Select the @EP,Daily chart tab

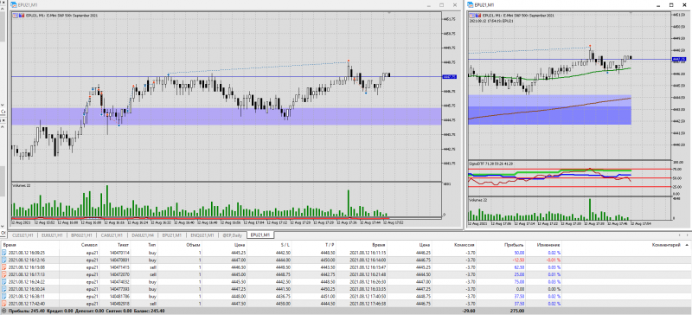pos(232,235)
